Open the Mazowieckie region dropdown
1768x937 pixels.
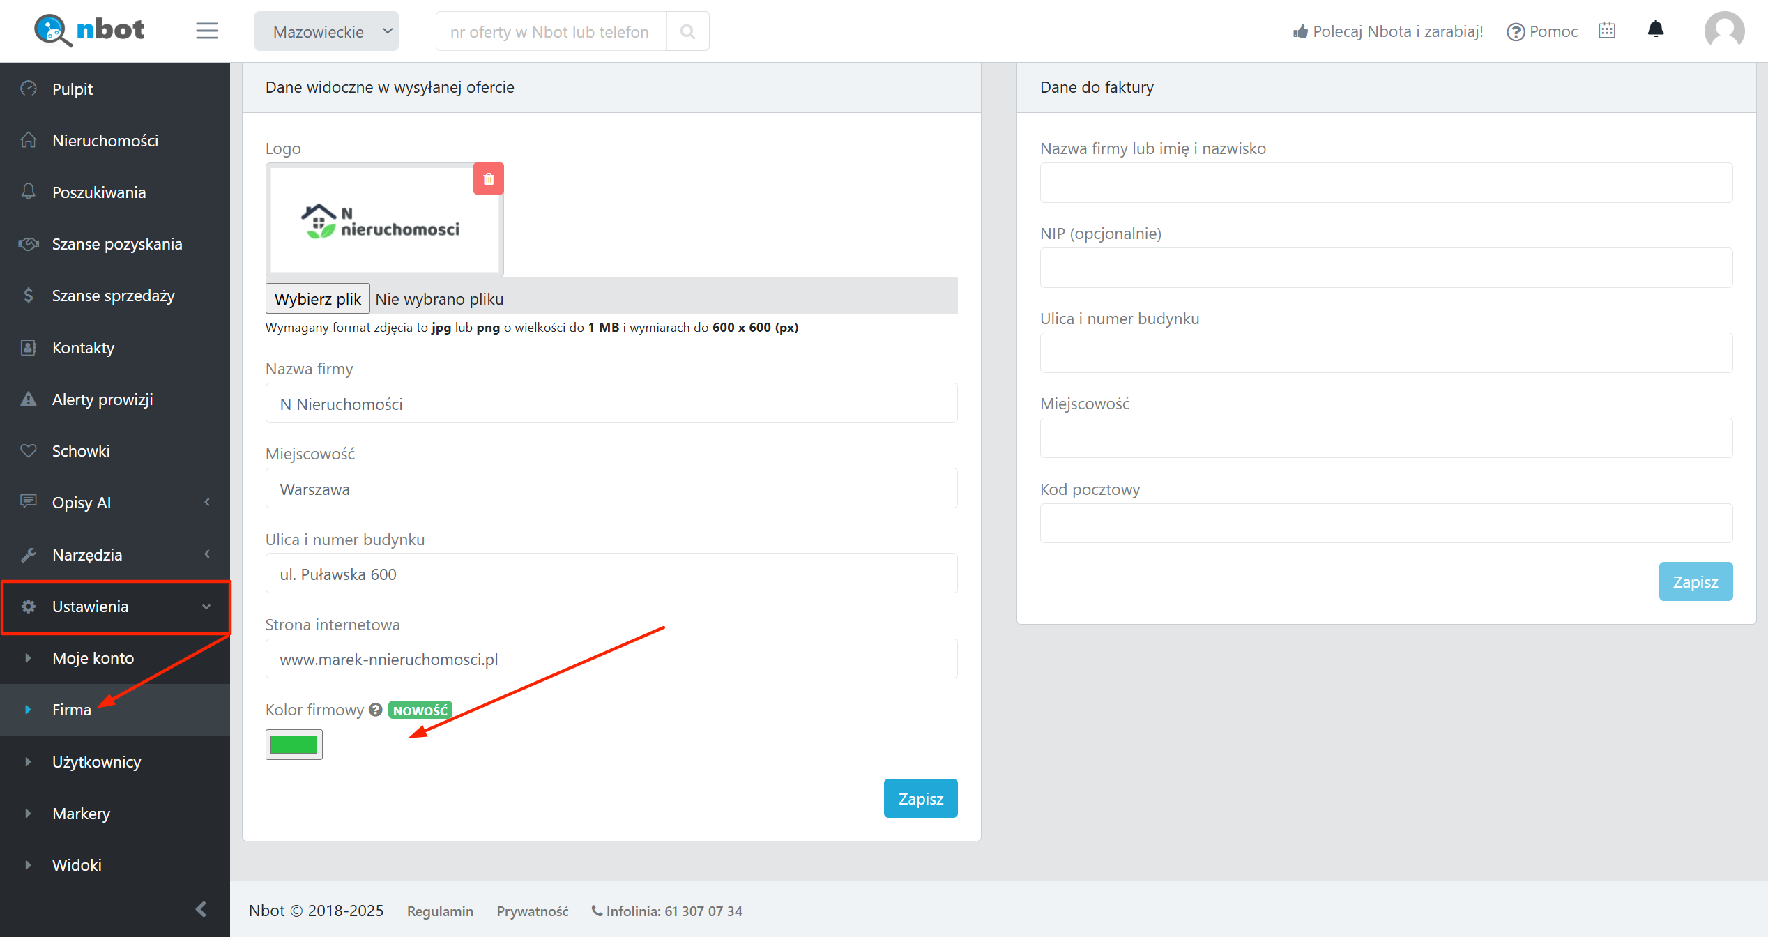326,31
